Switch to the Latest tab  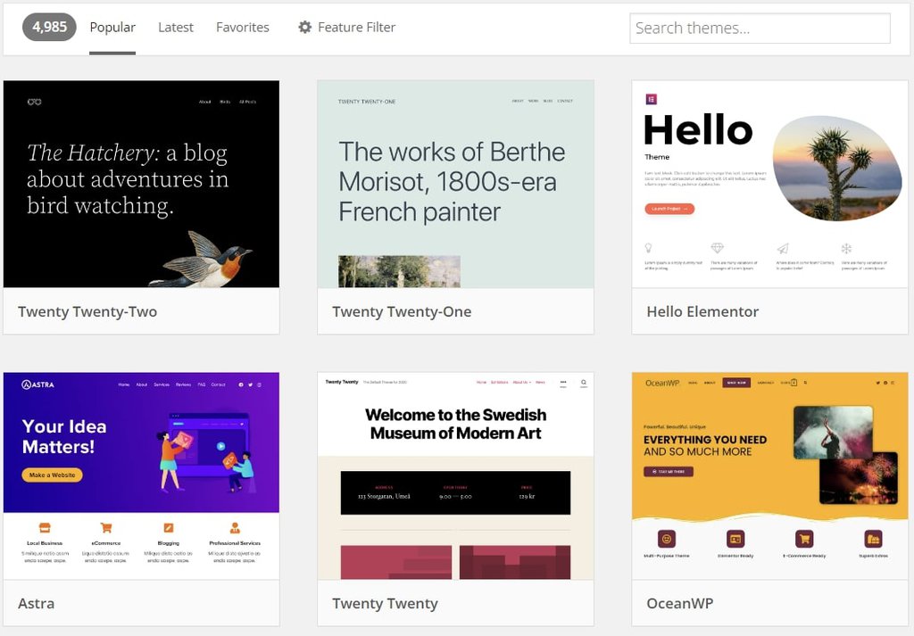(x=175, y=27)
